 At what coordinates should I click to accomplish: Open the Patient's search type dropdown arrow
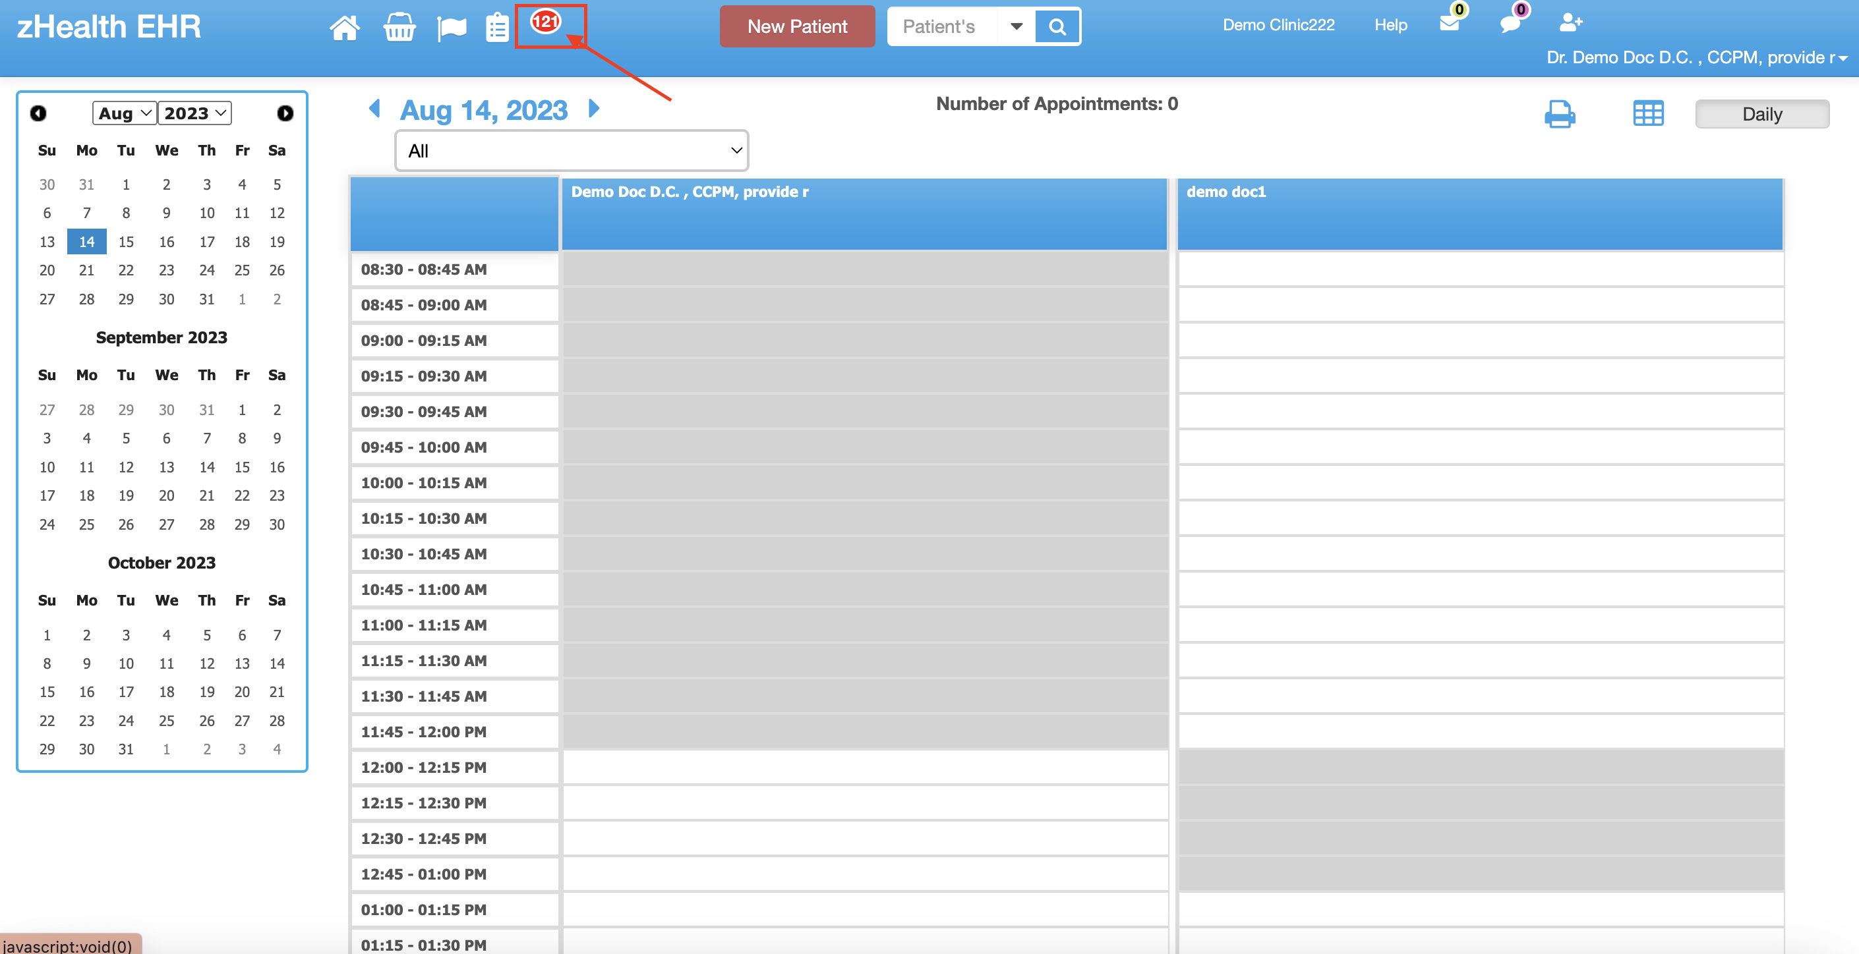[1016, 26]
